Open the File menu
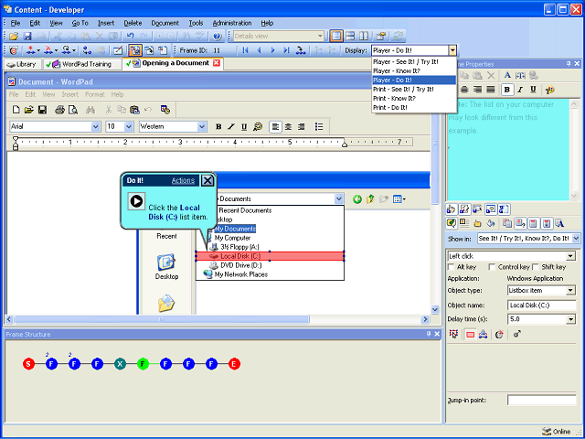The image size is (585, 439). [15, 23]
